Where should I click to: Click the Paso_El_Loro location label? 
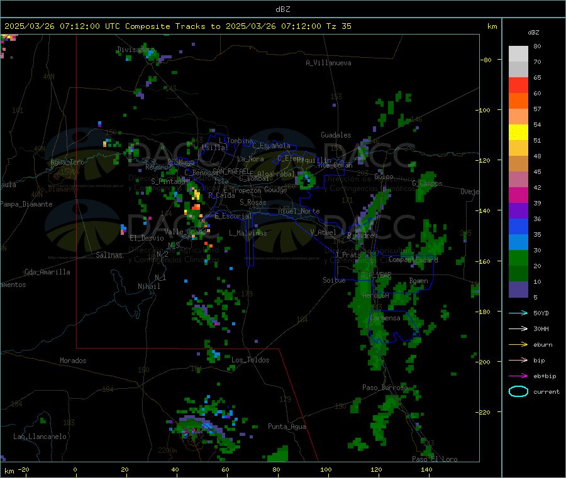[x=435, y=459]
